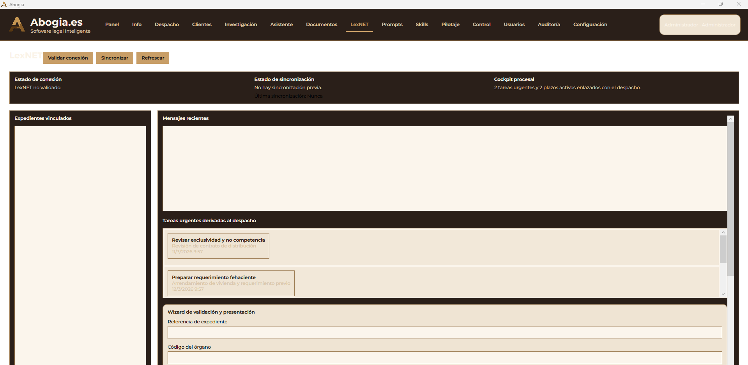Focus the Referencia de expediente input field

coord(444,332)
